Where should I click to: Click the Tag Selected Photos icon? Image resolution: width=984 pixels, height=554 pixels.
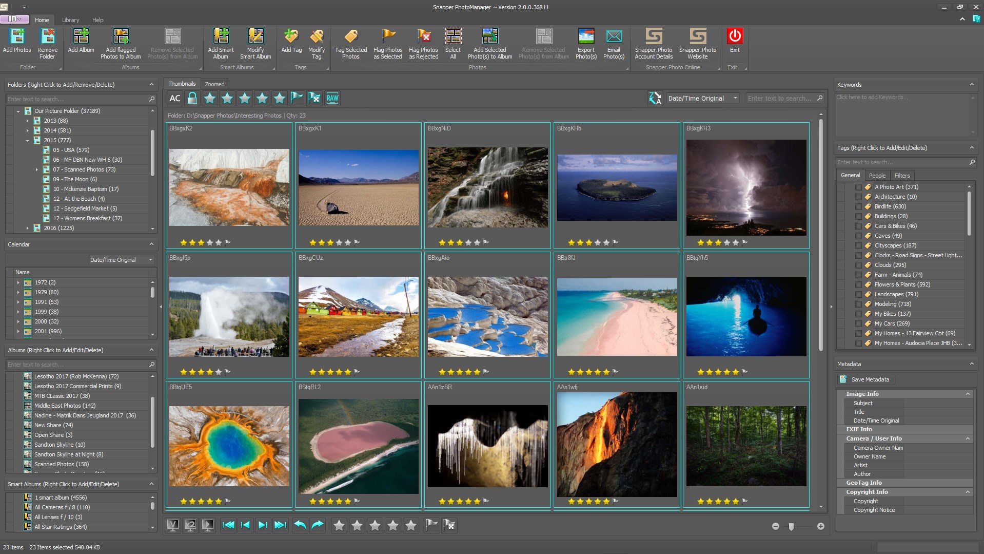pyautogui.click(x=351, y=37)
